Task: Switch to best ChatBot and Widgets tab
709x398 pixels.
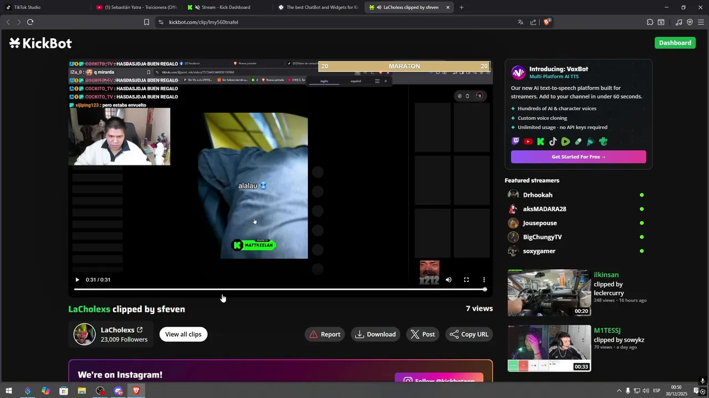Action: coord(318,7)
